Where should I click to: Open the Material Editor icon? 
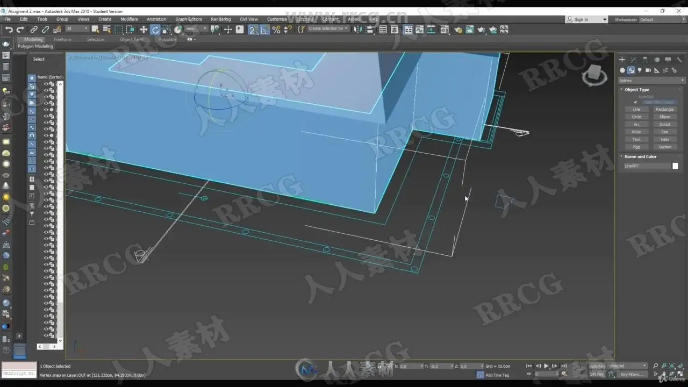tap(445, 30)
